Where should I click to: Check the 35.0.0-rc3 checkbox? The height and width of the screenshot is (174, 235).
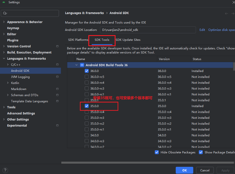pyautogui.click(x=87, y=118)
